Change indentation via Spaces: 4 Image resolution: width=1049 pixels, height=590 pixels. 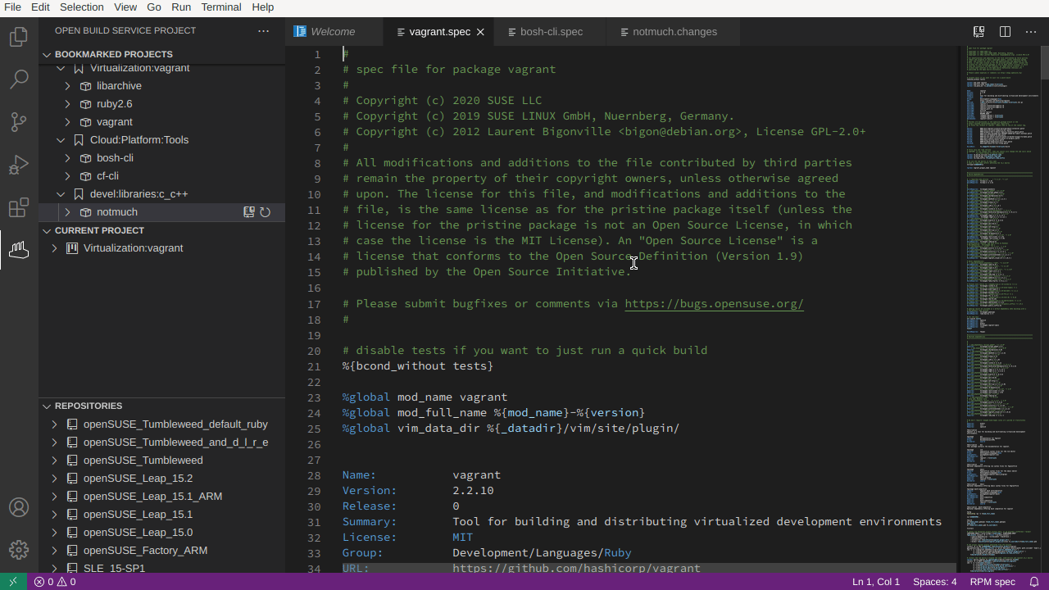pos(935,582)
